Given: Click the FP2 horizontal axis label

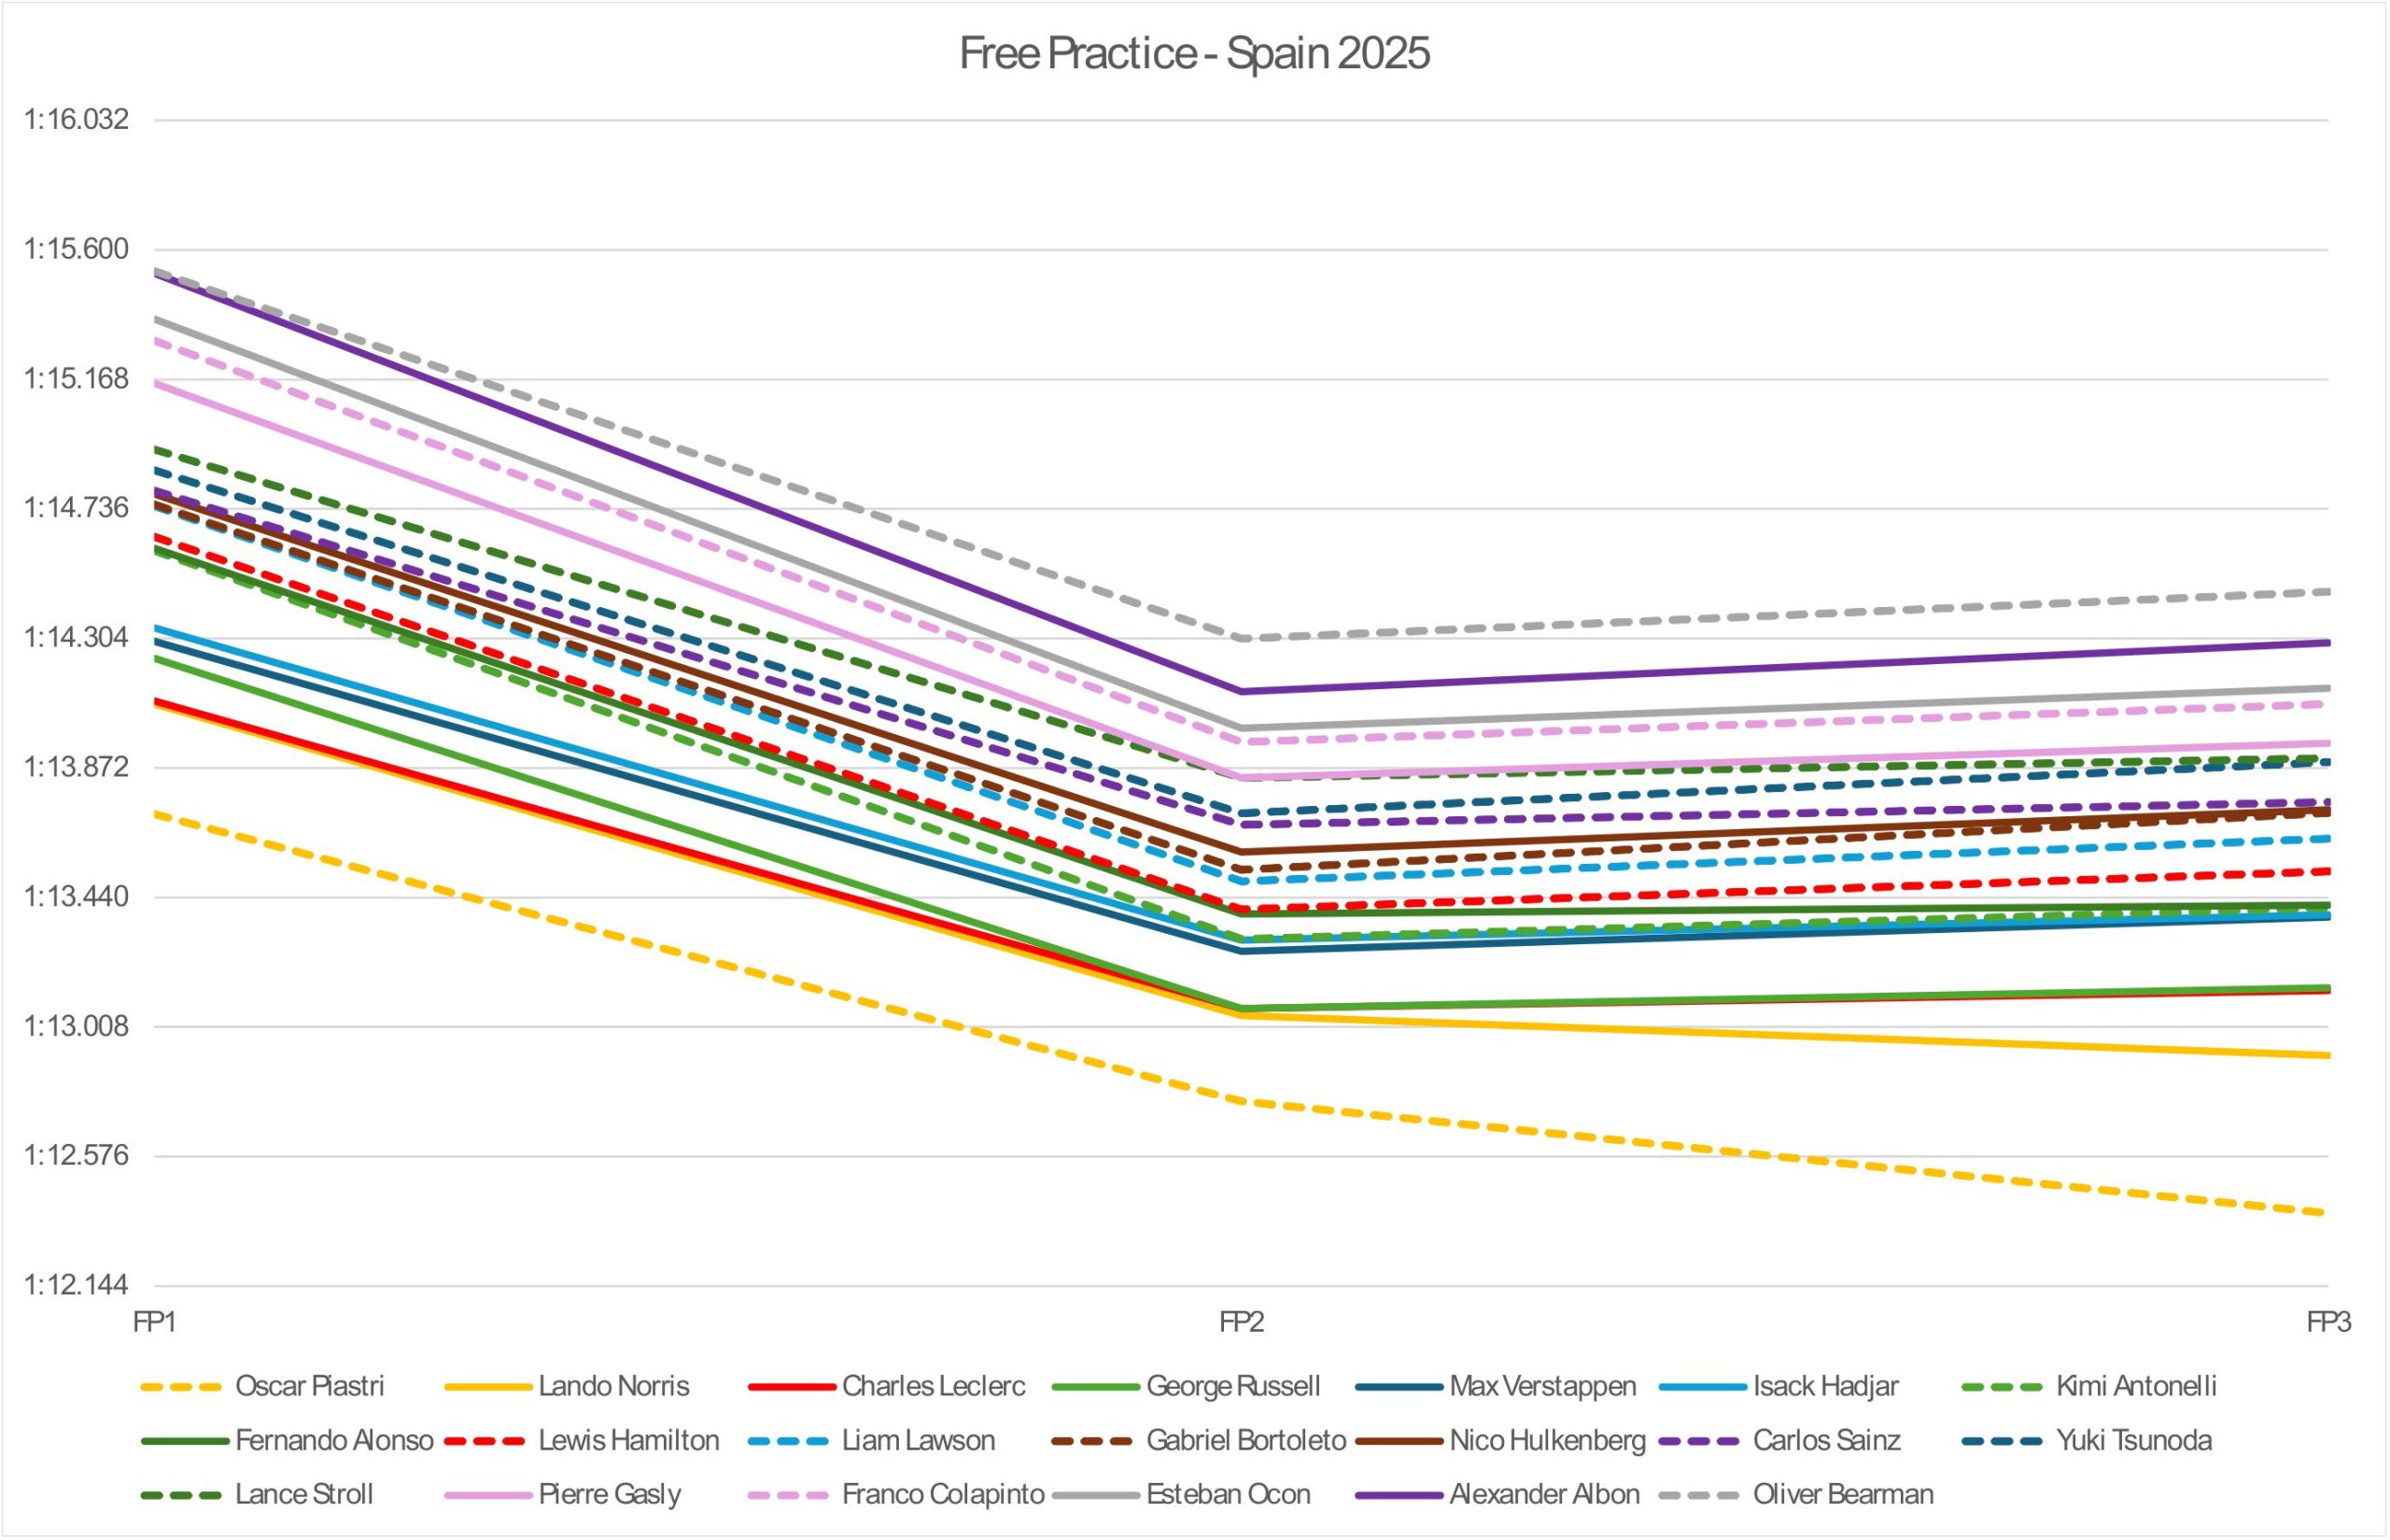Looking at the screenshot, I should (1242, 1322).
